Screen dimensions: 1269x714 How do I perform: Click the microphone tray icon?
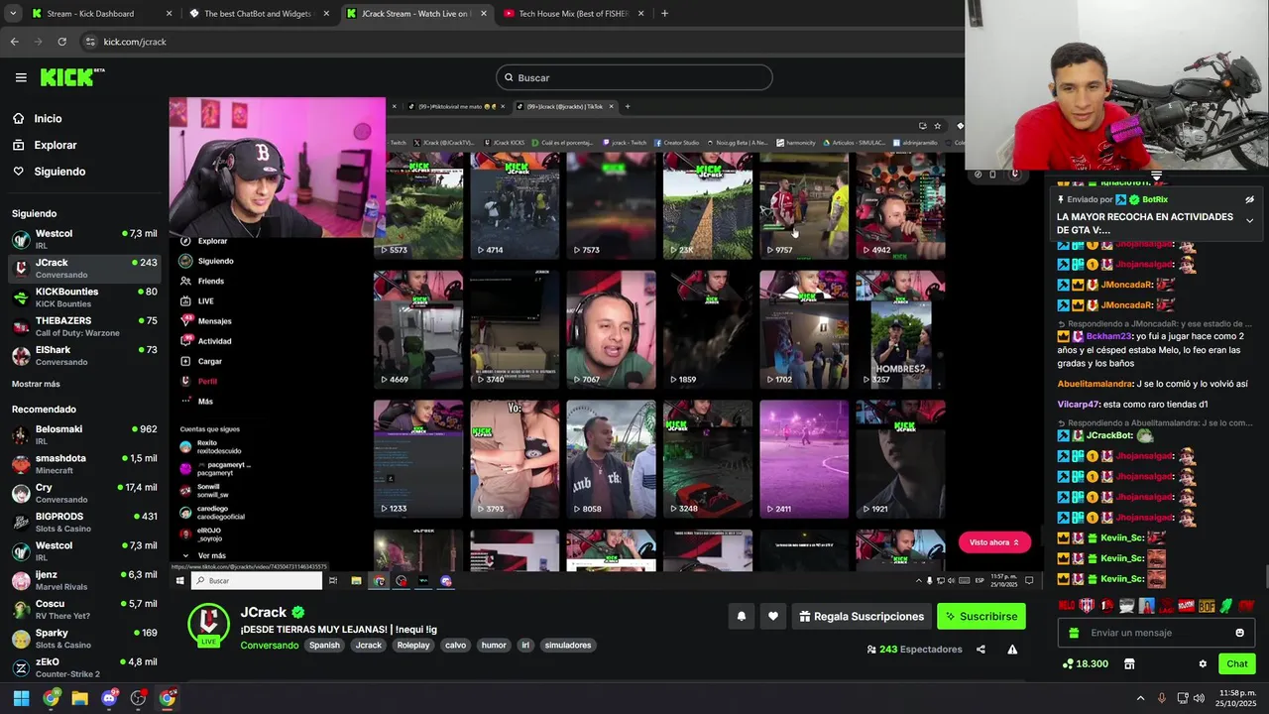coord(1161,698)
